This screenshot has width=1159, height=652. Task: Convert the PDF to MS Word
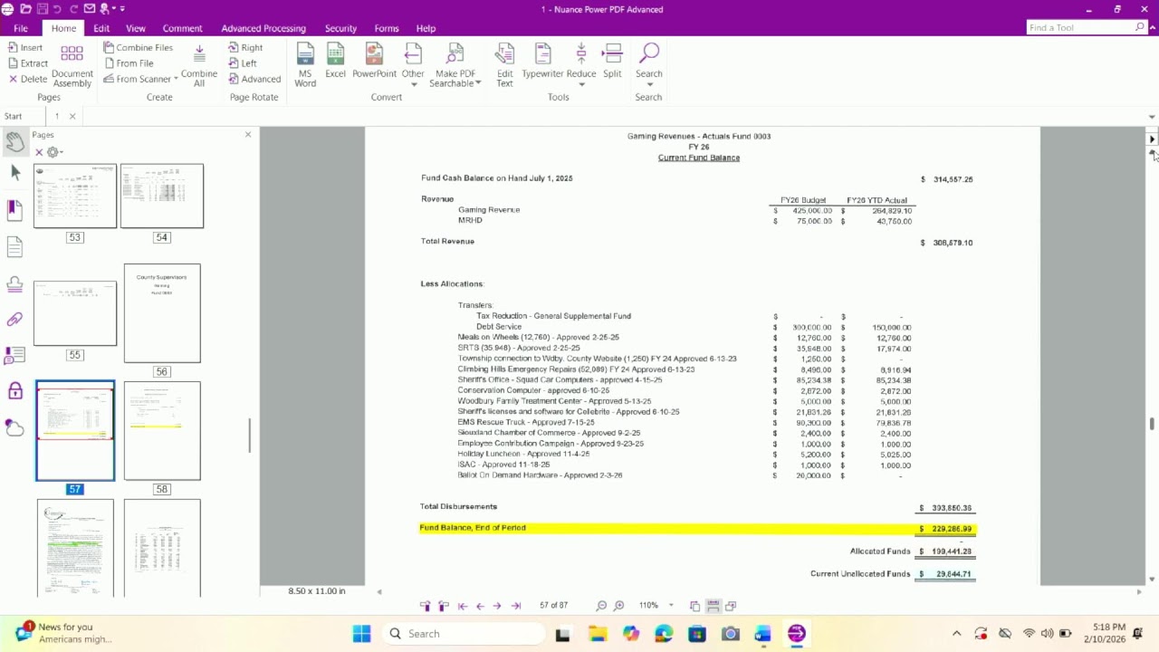[x=305, y=65]
